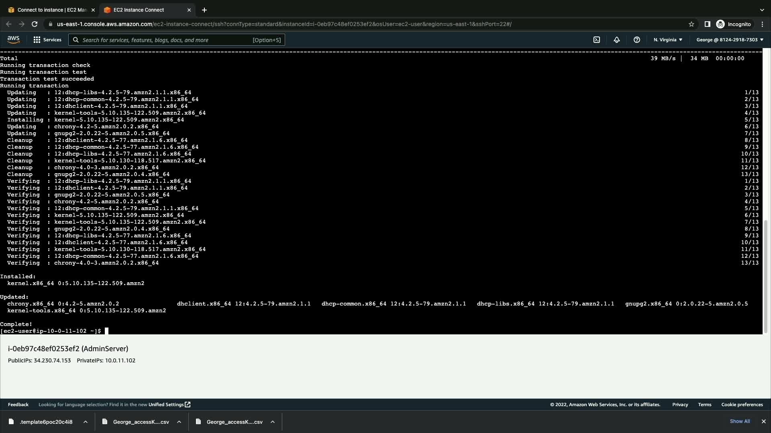Switch to Connect to instance tab

(52, 10)
